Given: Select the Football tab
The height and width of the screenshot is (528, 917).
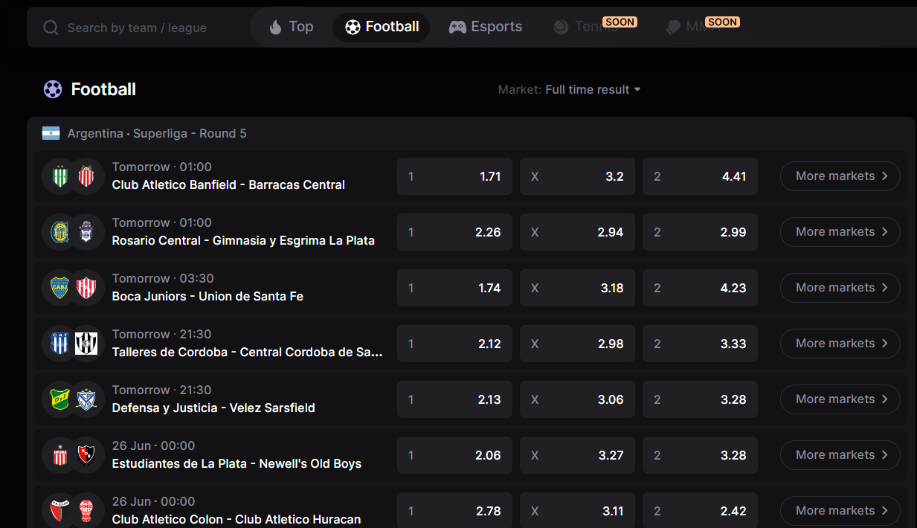Looking at the screenshot, I should tap(382, 27).
